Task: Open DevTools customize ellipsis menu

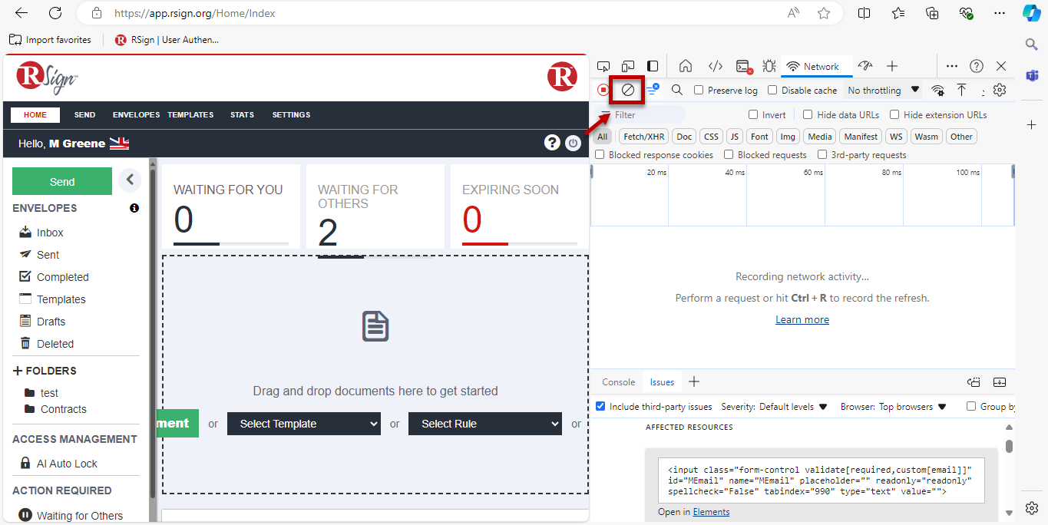Action: 952,66
